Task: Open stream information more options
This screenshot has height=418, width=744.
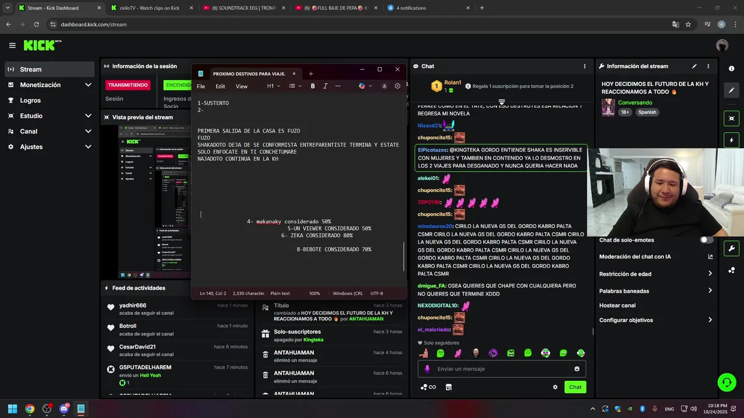Action: (x=708, y=66)
